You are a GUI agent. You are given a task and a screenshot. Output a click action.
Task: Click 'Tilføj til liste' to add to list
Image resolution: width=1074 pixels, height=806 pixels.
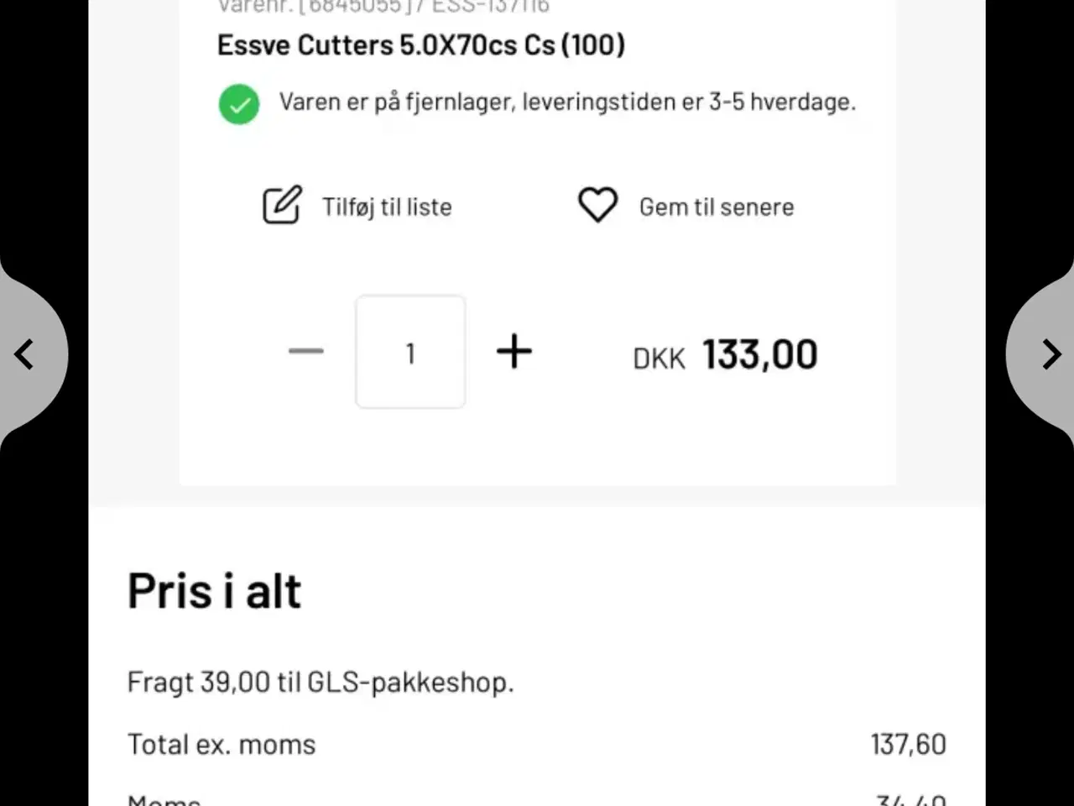pos(386,207)
